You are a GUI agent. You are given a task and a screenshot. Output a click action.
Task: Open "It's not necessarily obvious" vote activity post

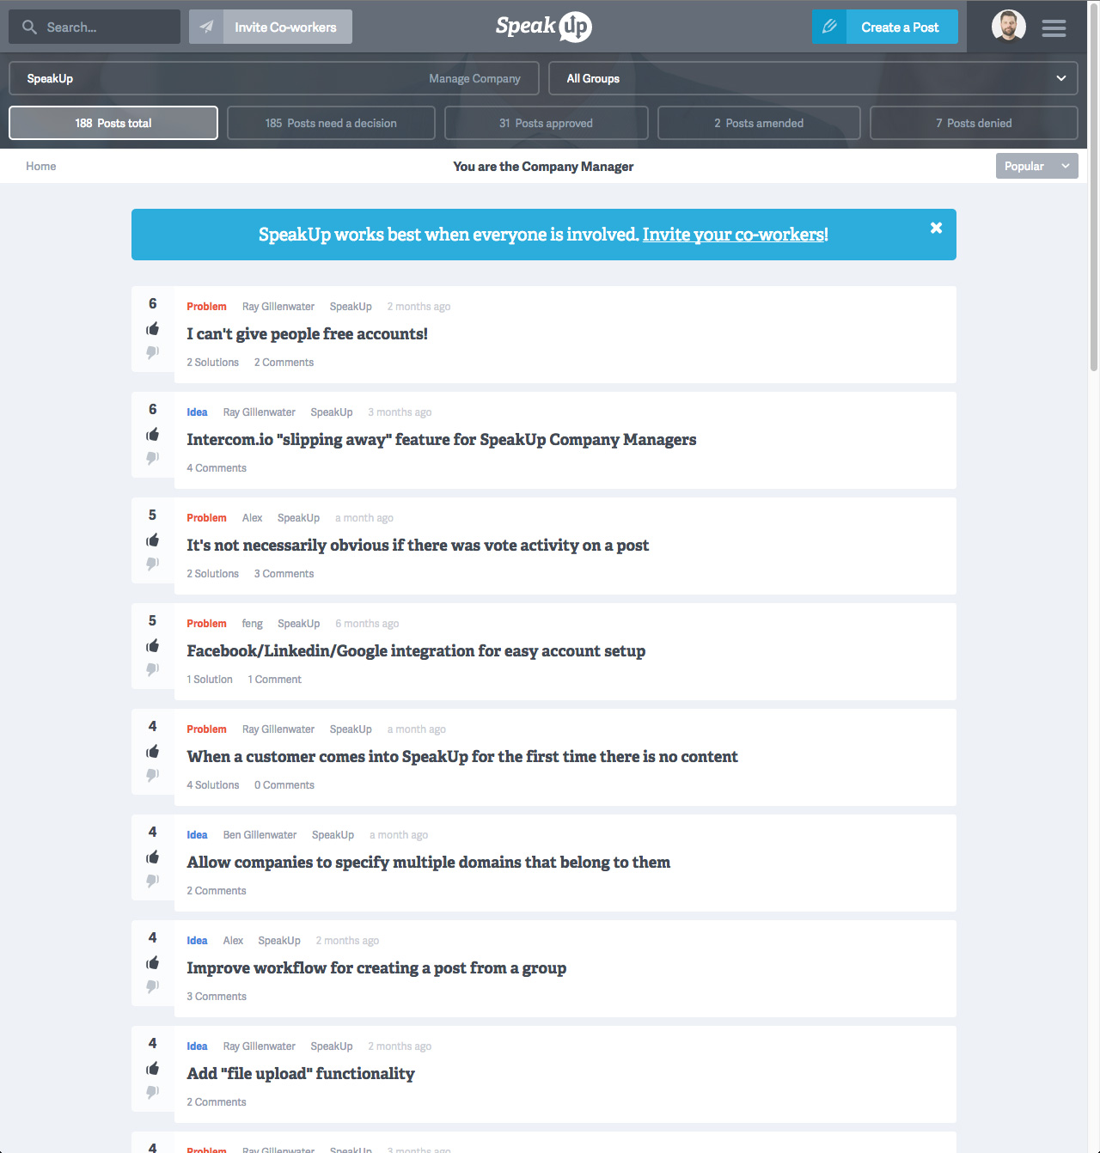pyautogui.click(x=418, y=545)
